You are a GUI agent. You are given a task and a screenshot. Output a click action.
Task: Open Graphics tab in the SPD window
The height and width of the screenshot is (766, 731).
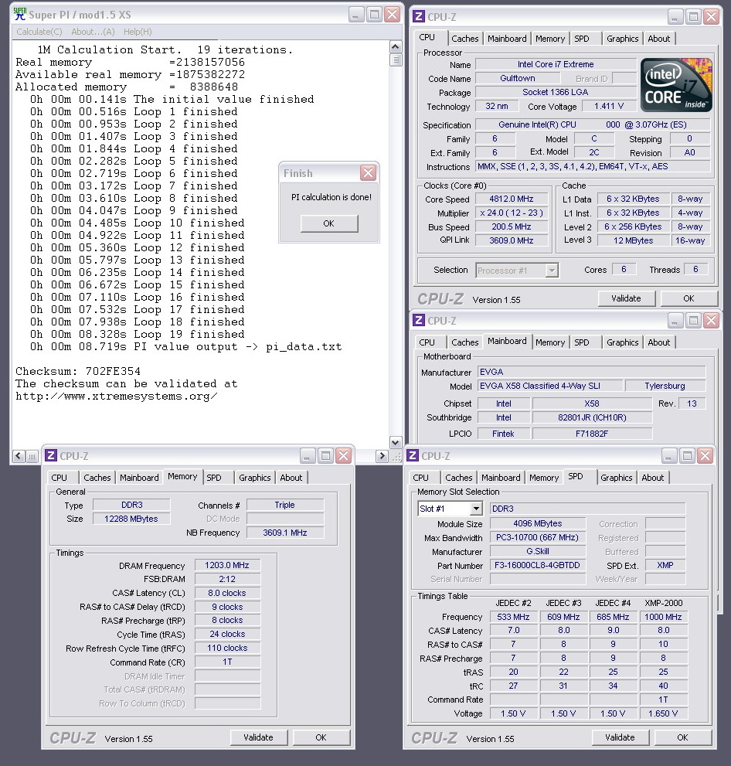tap(616, 478)
